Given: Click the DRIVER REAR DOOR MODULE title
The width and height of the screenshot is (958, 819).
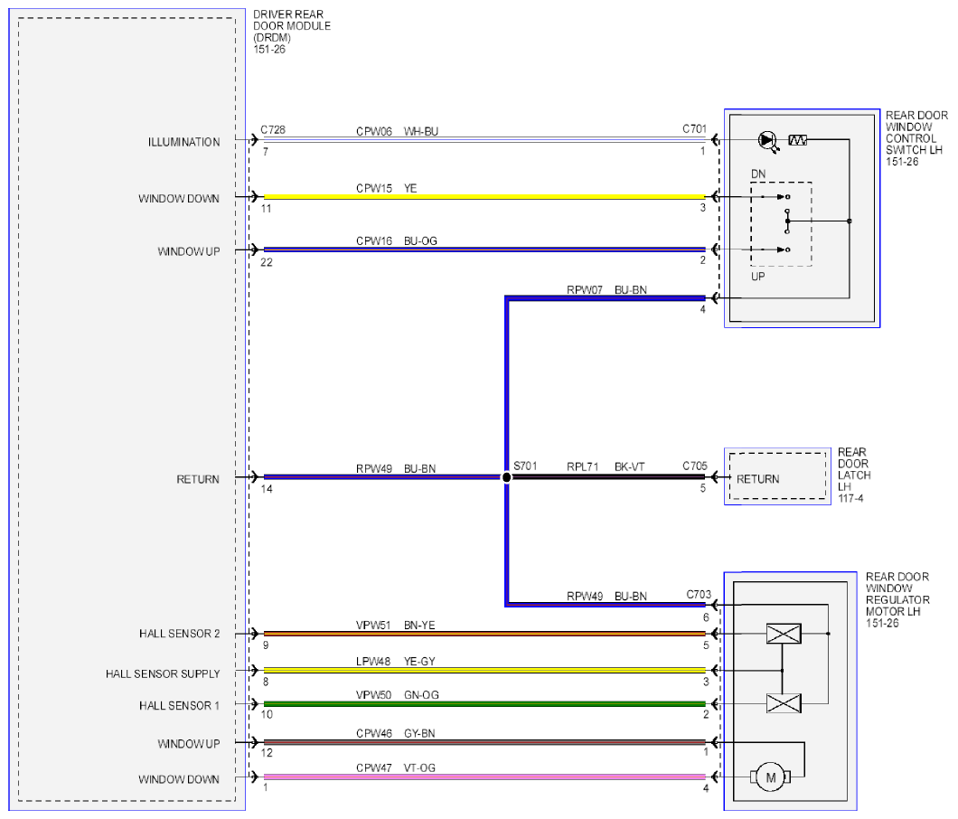Looking at the screenshot, I should coord(292,32).
